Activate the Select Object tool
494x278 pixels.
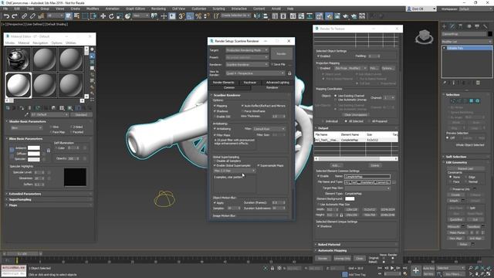(69, 16)
